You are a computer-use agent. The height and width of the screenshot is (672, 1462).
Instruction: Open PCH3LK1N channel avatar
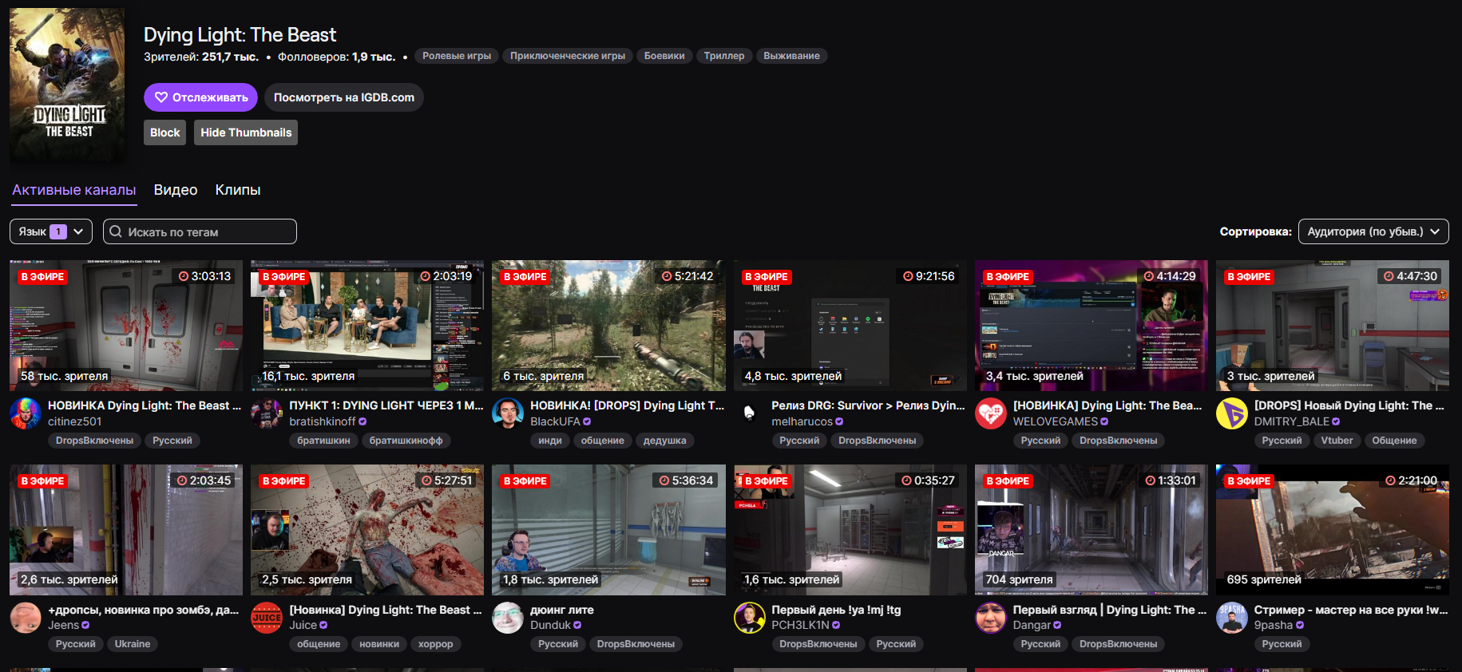pyautogui.click(x=750, y=618)
